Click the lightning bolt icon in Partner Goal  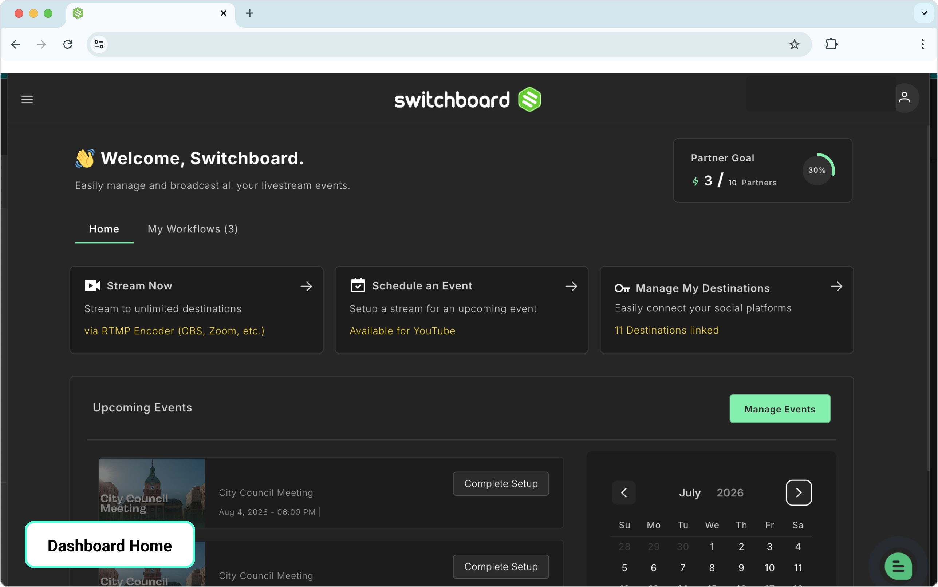point(695,181)
